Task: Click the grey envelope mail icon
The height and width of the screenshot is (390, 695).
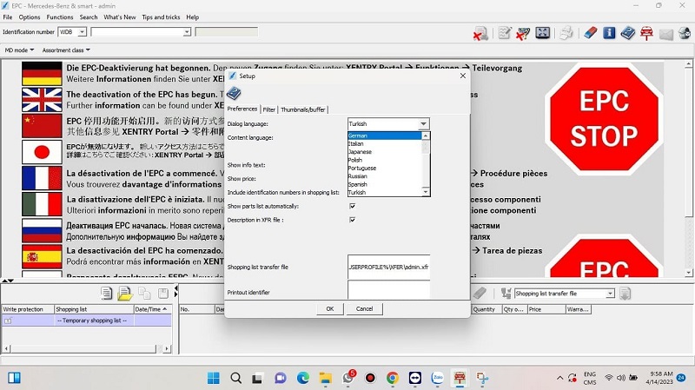Action: [665, 34]
